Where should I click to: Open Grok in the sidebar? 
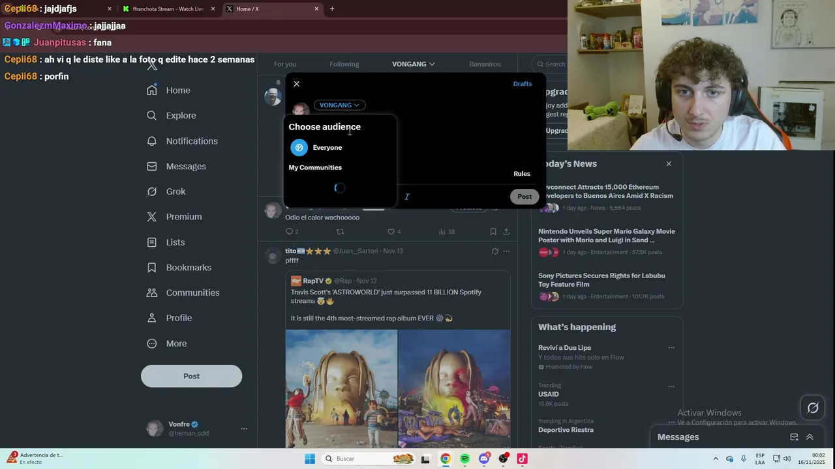pyautogui.click(x=166, y=192)
